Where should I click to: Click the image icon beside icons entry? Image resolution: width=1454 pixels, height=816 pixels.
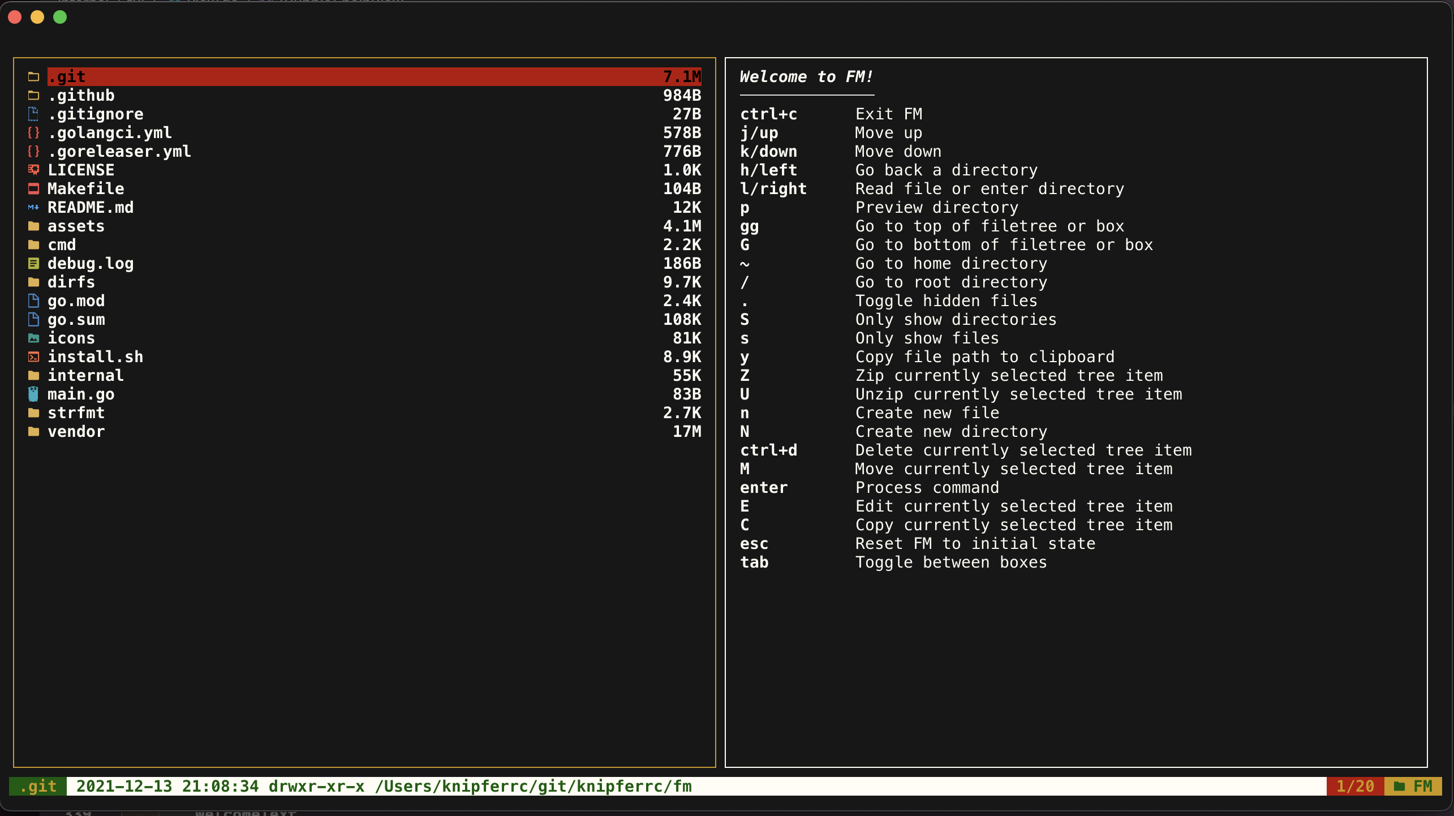[x=33, y=338]
